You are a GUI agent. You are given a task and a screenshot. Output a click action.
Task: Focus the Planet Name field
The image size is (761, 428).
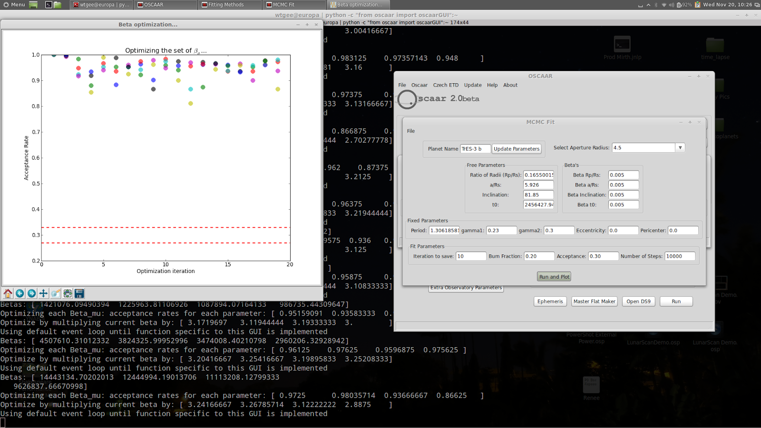click(x=475, y=149)
